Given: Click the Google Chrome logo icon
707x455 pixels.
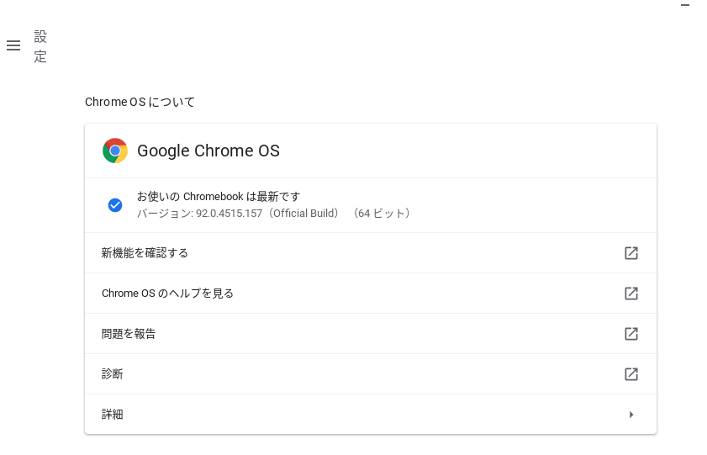Looking at the screenshot, I should pos(115,151).
